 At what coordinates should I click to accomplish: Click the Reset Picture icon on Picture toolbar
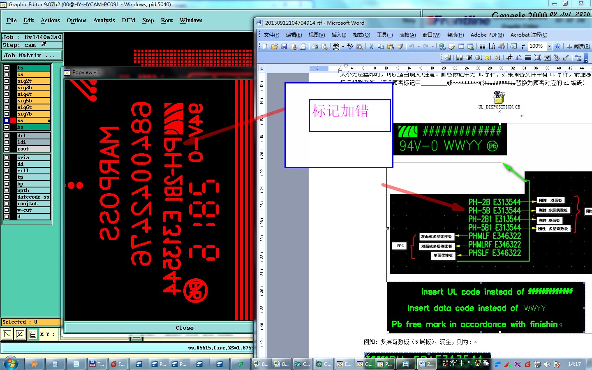(578, 58)
